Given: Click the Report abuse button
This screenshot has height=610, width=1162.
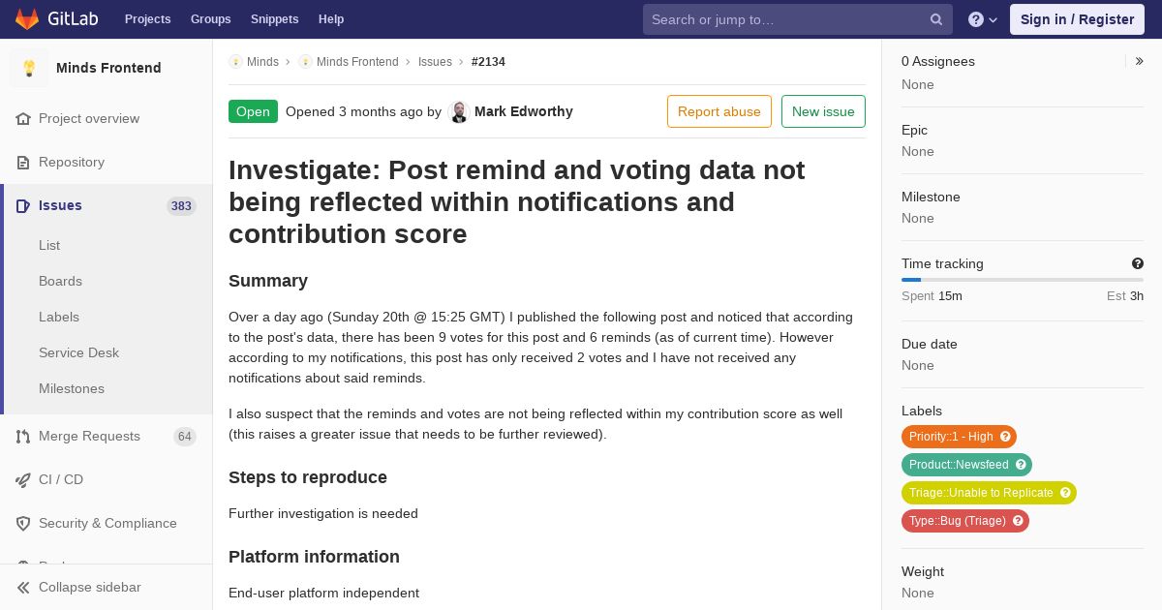Looking at the screenshot, I should point(719,111).
